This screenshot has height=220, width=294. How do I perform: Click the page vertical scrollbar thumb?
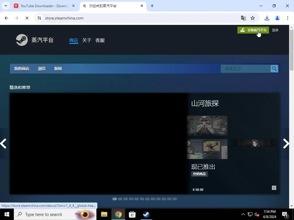click(292, 50)
